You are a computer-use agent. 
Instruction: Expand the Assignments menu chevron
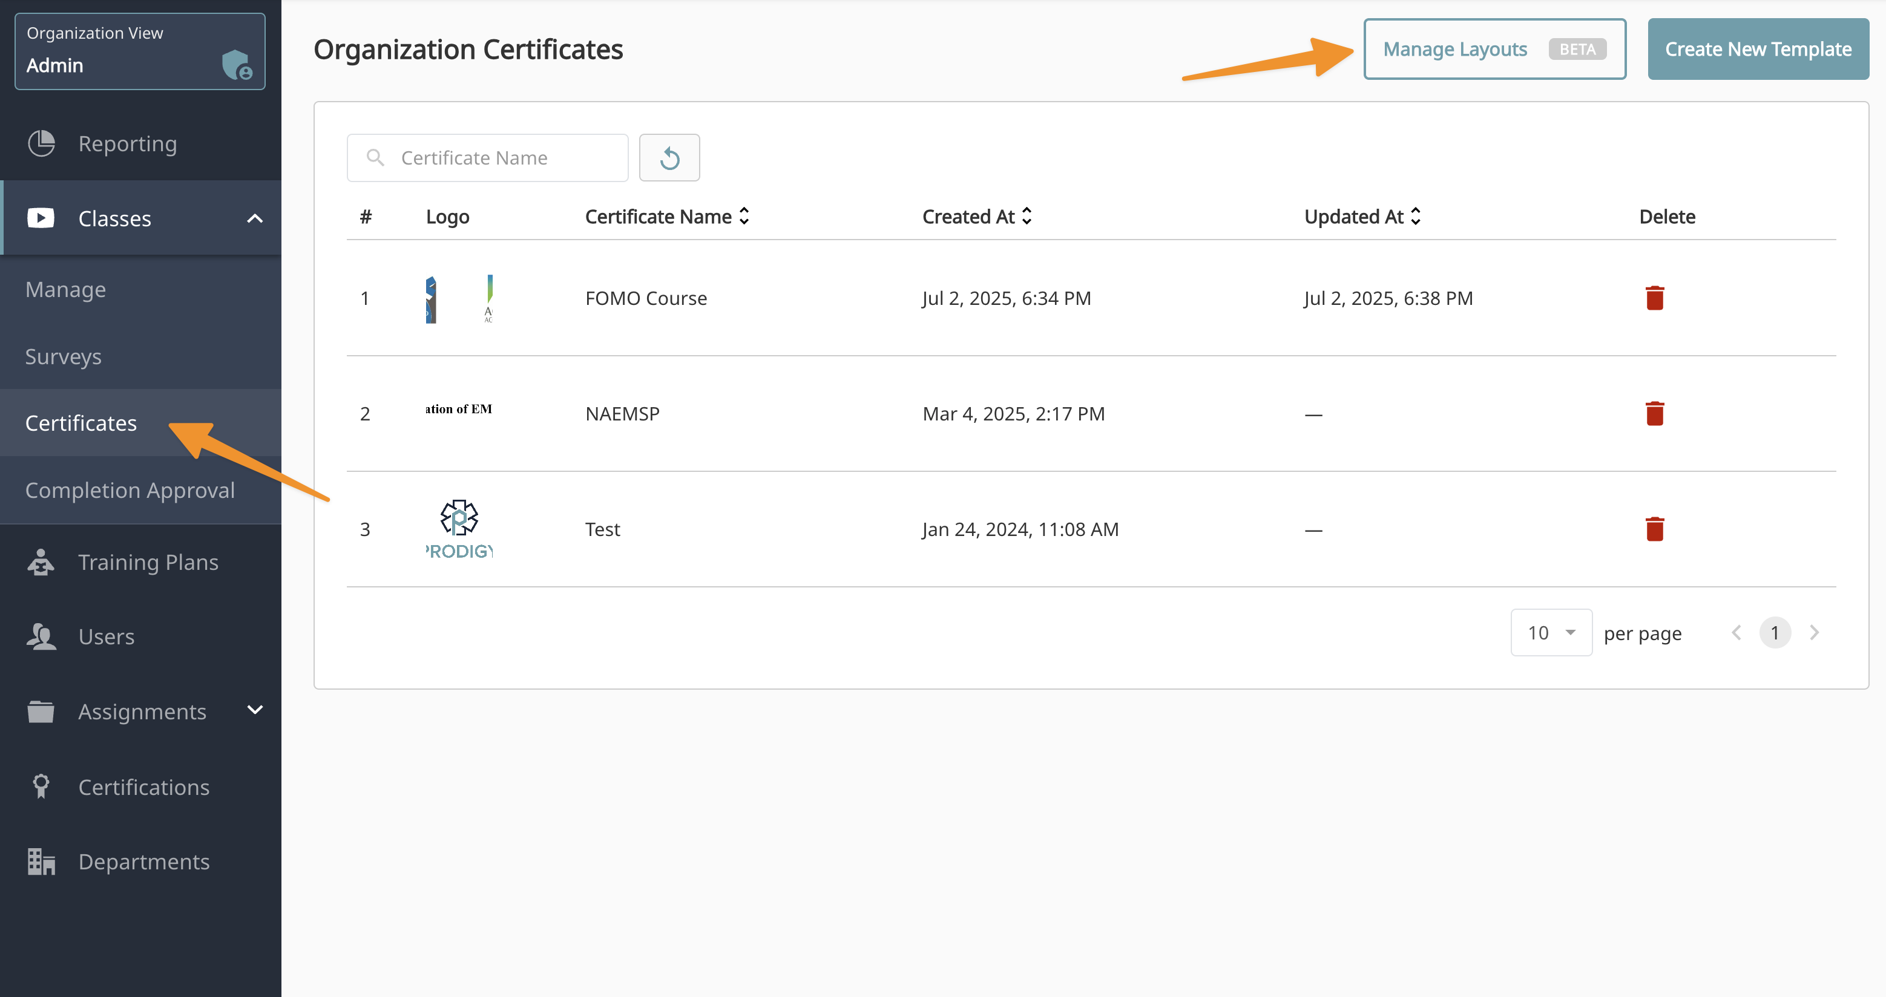click(255, 710)
